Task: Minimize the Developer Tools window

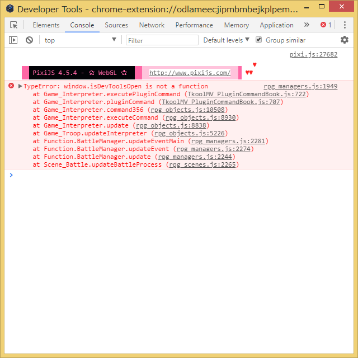Action: pos(307,7)
